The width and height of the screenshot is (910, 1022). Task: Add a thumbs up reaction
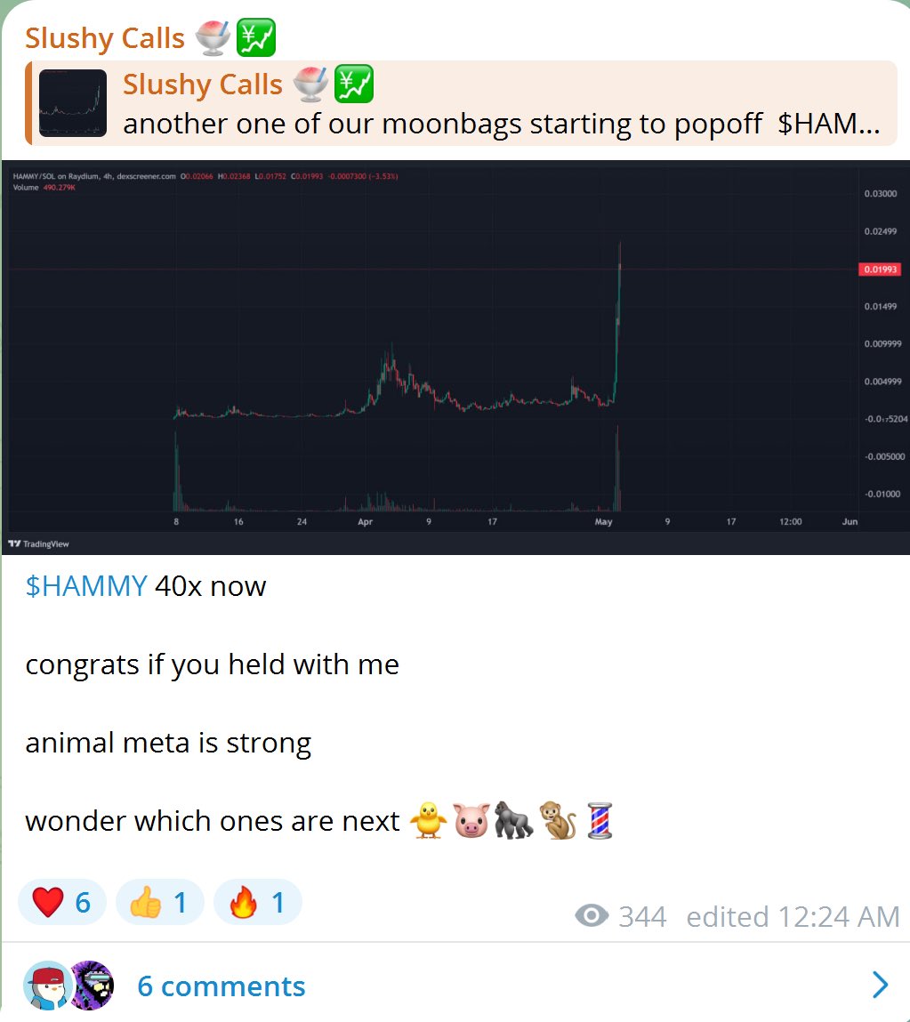click(x=160, y=903)
